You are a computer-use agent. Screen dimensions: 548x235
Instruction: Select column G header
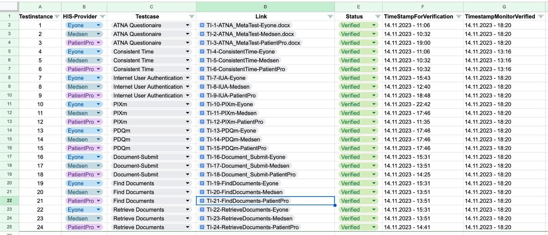[504, 7]
